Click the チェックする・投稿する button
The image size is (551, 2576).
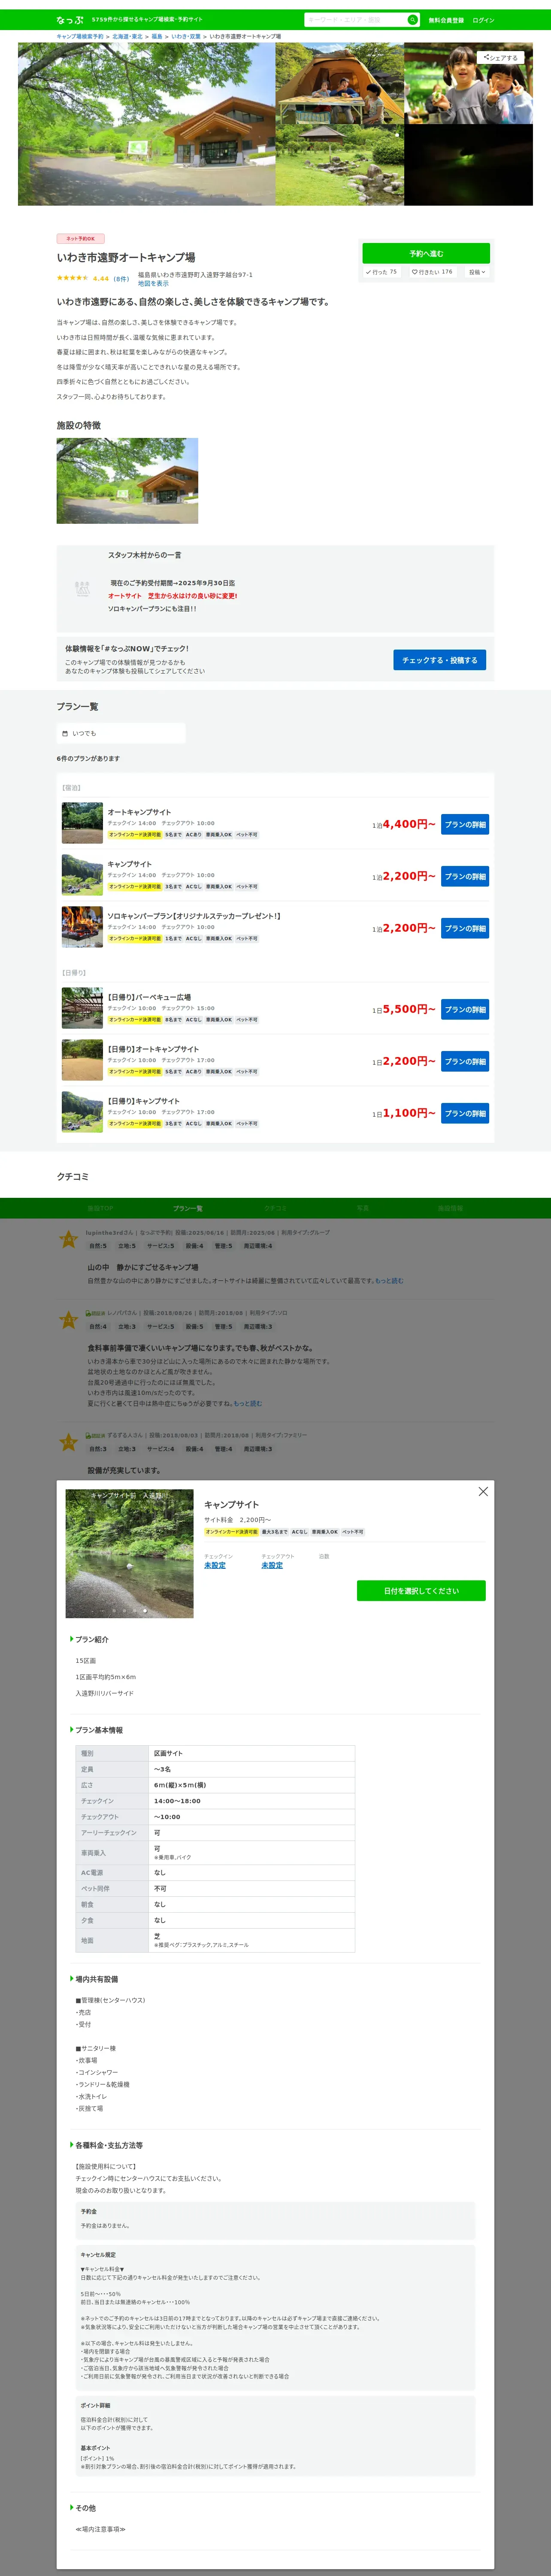pos(439,660)
